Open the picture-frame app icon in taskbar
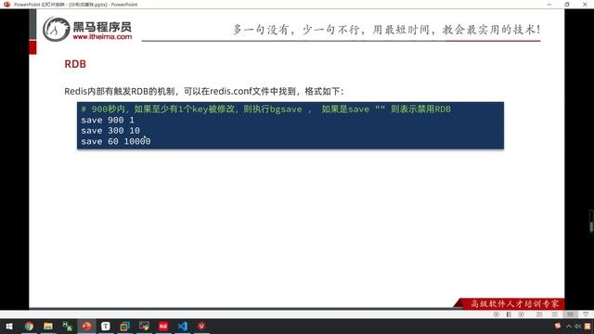 coord(144,326)
